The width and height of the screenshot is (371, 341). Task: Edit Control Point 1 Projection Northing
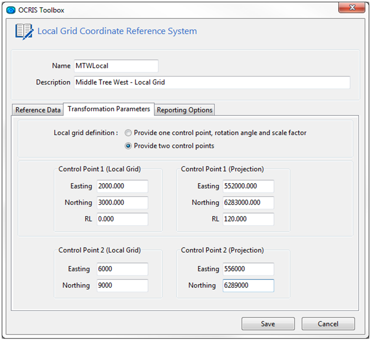pyautogui.click(x=248, y=203)
